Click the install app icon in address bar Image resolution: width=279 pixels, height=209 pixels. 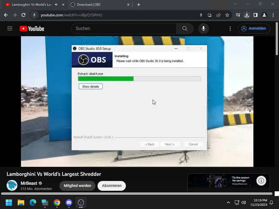(210, 15)
